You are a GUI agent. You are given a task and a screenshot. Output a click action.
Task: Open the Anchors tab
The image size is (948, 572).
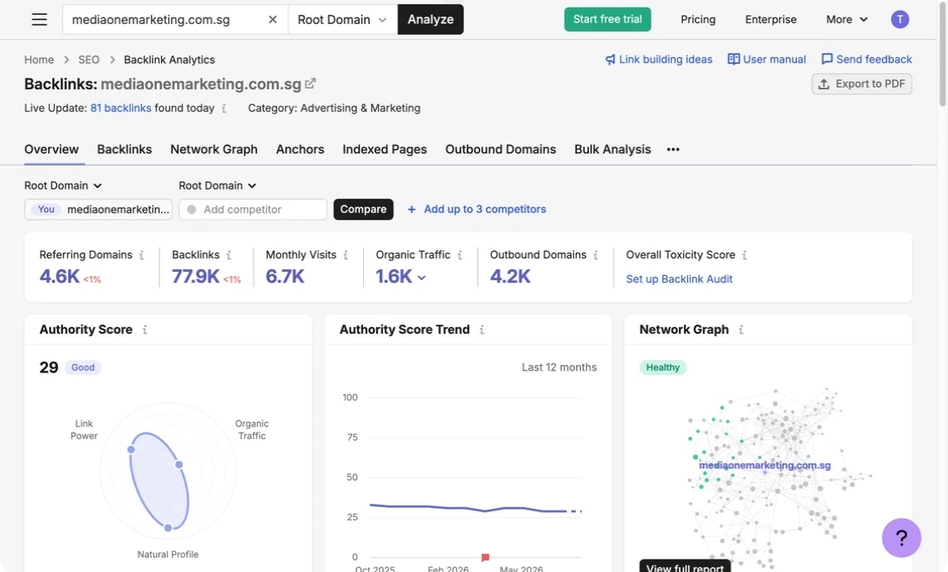click(300, 150)
